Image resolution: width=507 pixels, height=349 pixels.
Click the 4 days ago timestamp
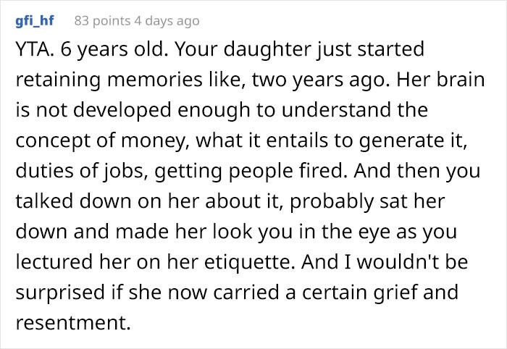167,21
